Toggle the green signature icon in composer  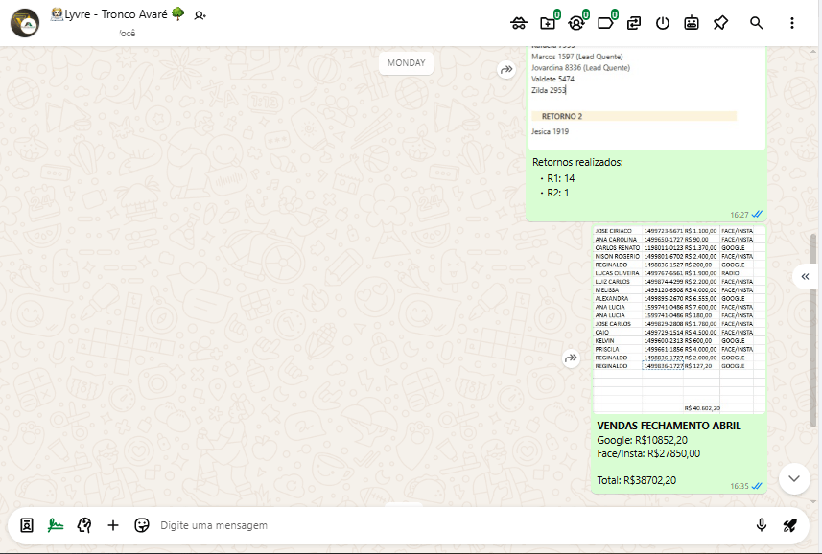[57, 525]
